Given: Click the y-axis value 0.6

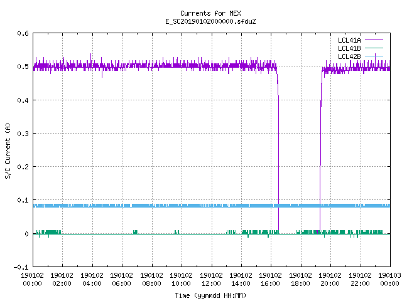Looking at the screenshot, I should coord(23,33).
